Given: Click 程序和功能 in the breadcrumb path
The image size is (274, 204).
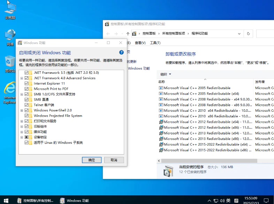Looking at the screenshot, I should pos(200,33).
